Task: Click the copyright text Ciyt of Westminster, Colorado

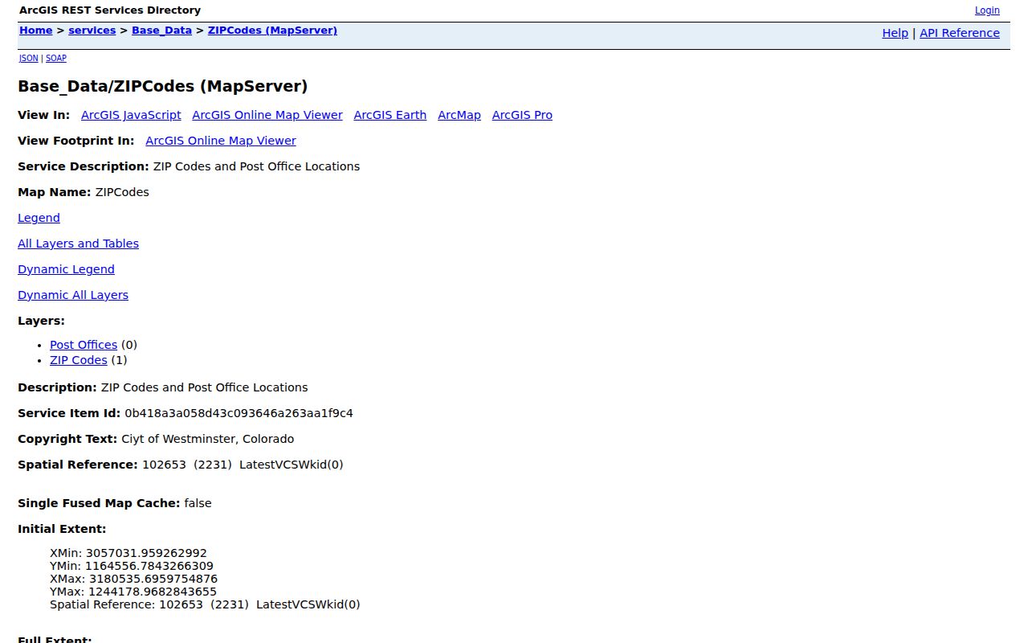Action: [208, 439]
